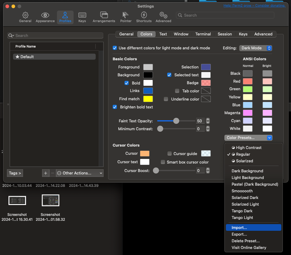Open the Editing Dark Mode dropdown
The width and height of the screenshot is (291, 255).
click(256, 48)
